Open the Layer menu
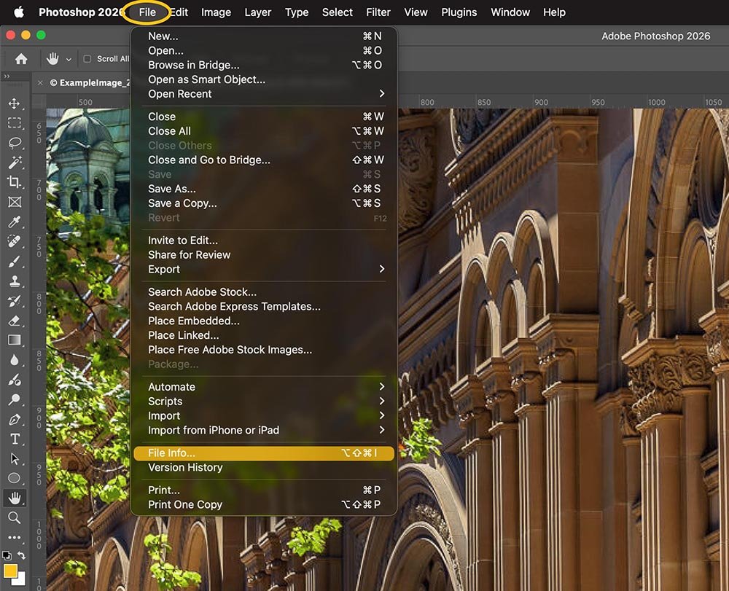Viewport: 729px width, 591px height. tap(258, 12)
